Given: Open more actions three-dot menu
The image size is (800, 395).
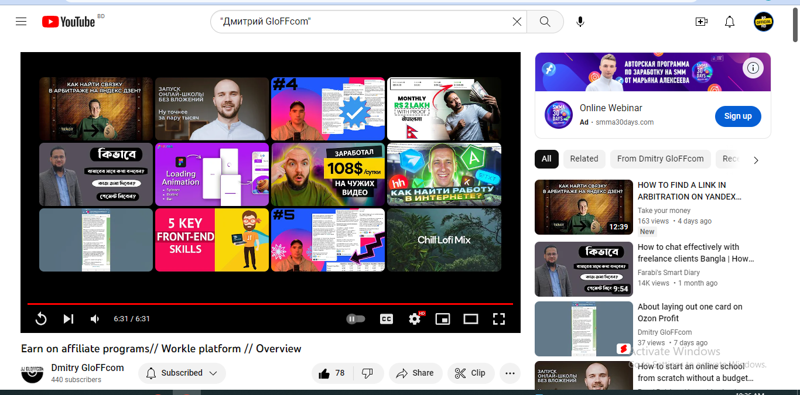Looking at the screenshot, I should click(x=510, y=373).
